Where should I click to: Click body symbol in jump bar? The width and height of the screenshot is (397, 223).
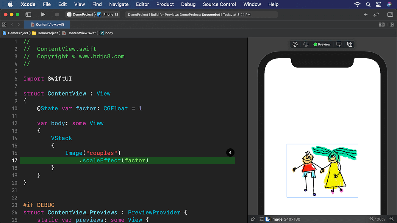[107, 33]
